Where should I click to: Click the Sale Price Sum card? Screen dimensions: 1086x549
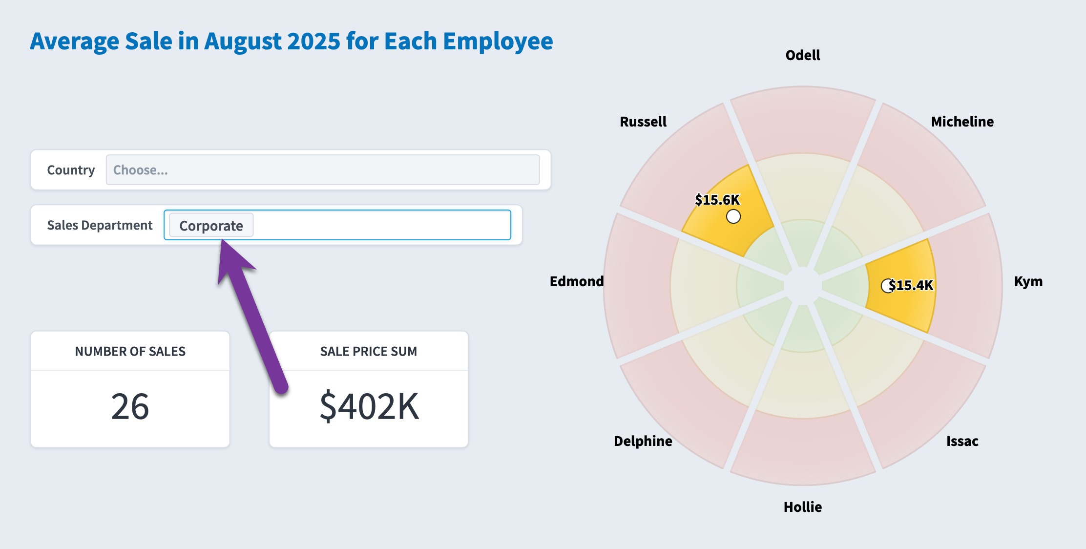click(x=369, y=389)
